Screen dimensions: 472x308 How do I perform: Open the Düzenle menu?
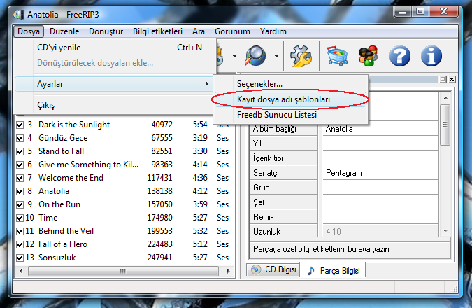pos(64,31)
